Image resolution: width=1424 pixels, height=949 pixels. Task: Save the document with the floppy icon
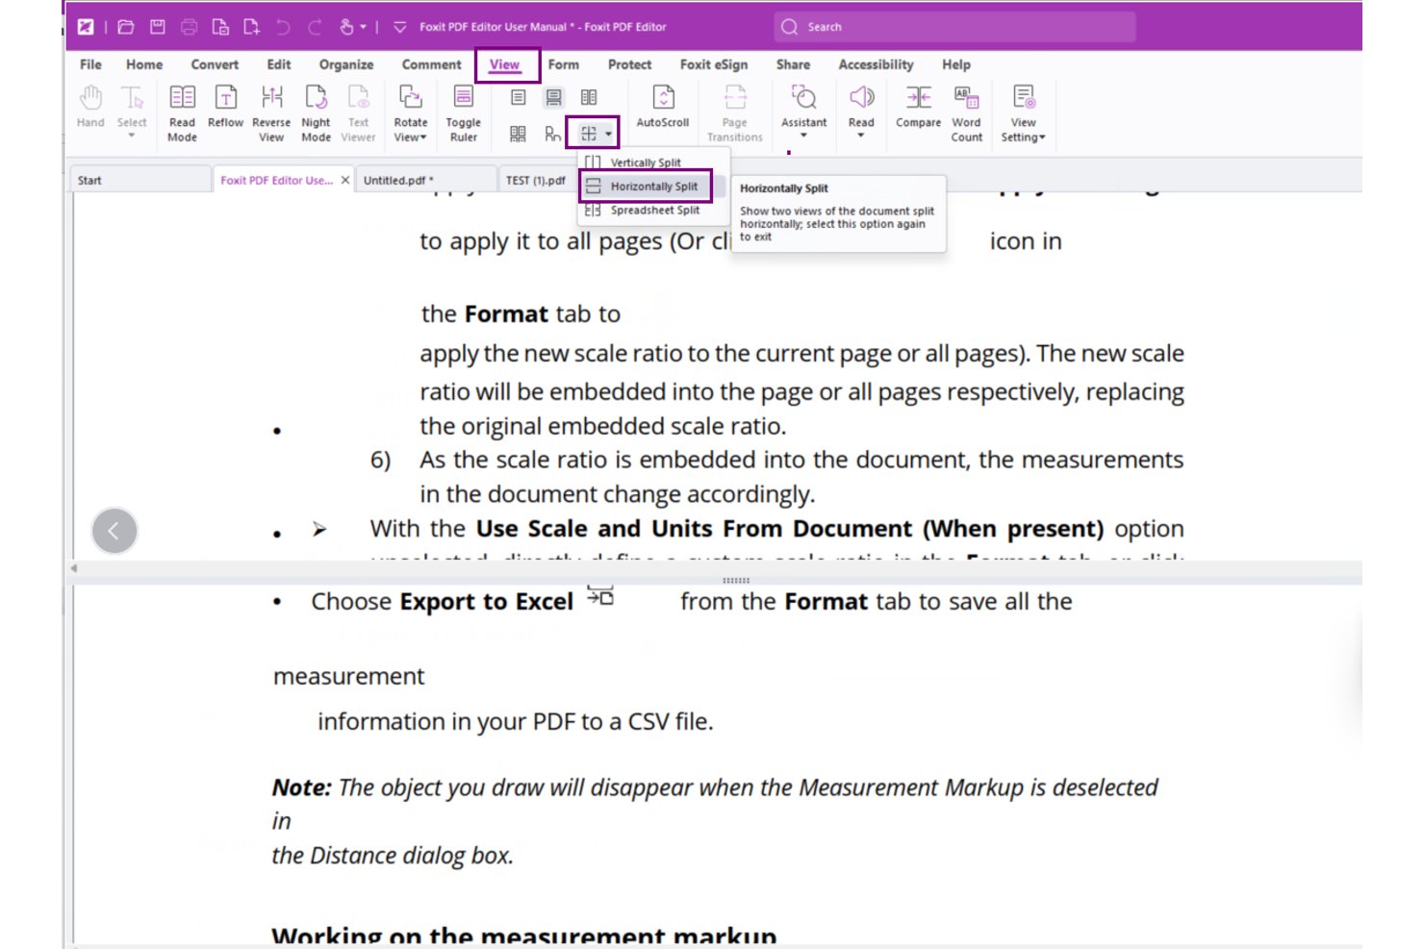pos(158,27)
